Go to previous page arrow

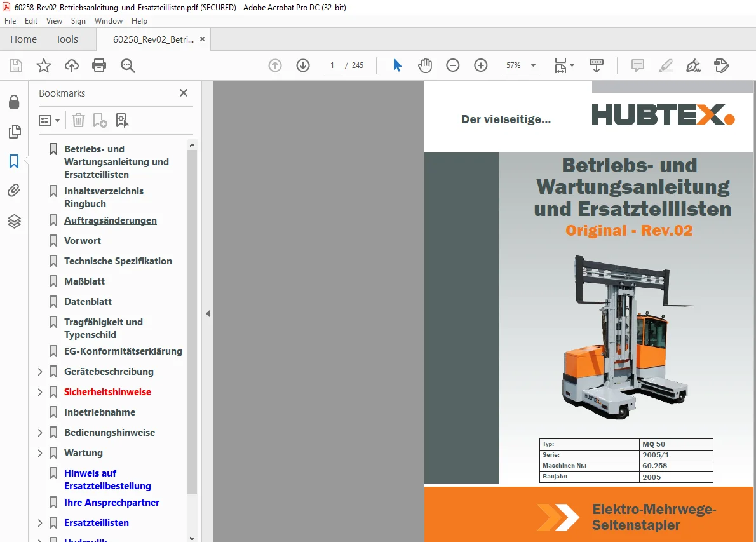(x=275, y=65)
